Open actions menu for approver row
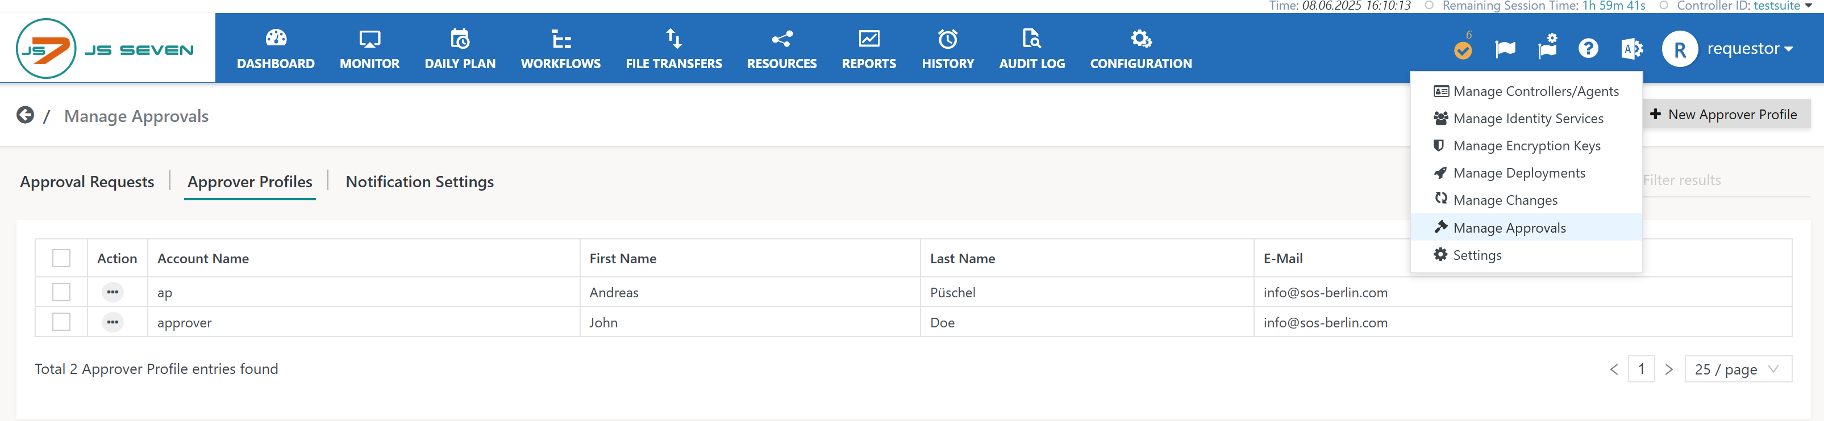 [x=113, y=323]
